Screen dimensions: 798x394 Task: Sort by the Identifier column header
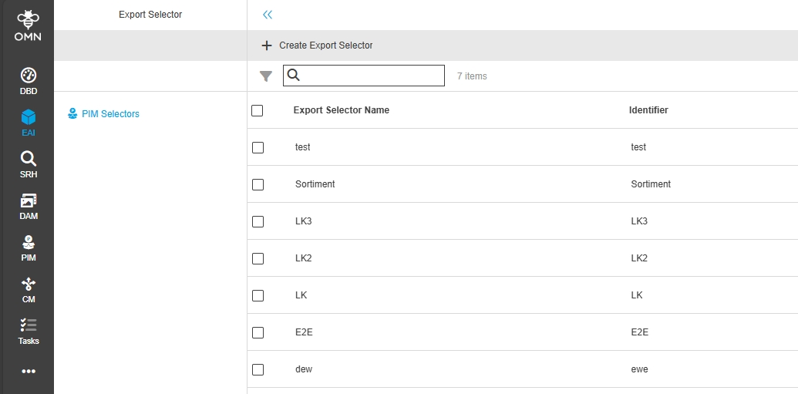[648, 110]
